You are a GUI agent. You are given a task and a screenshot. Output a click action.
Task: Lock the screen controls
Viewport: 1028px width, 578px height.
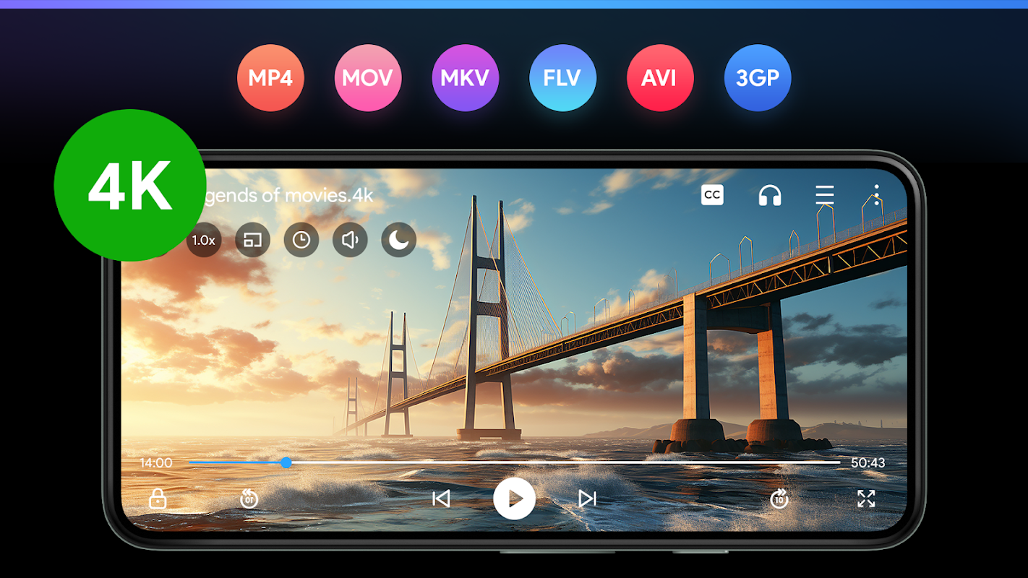(158, 499)
